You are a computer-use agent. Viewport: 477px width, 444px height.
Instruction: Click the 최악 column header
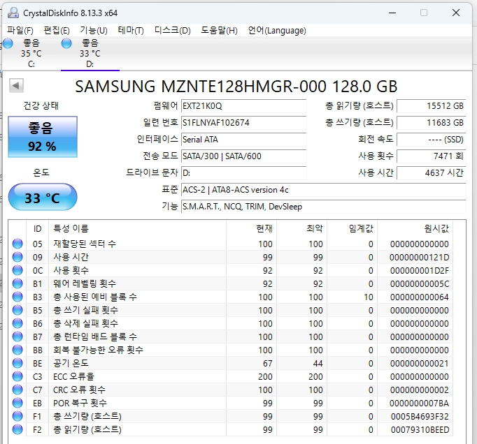(x=302, y=228)
